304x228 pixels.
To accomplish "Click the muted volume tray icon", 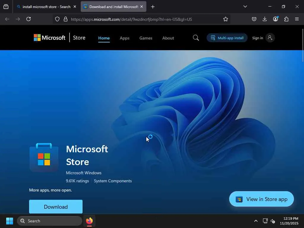I will (273, 221).
